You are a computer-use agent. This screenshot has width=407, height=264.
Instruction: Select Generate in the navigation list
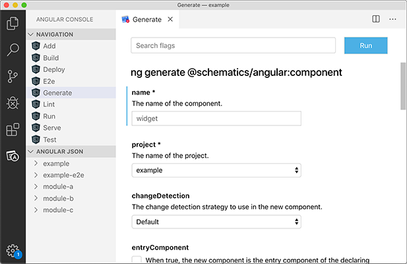(71, 92)
